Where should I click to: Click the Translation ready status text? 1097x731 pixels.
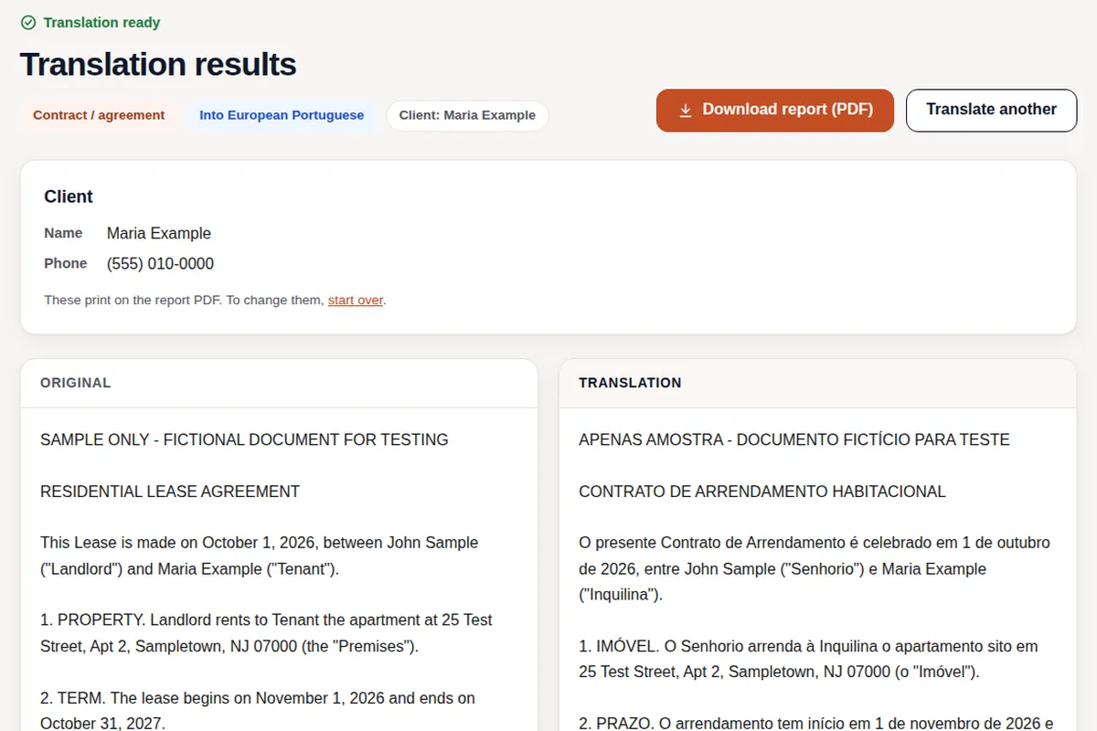pyautogui.click(x=101, y=22)
